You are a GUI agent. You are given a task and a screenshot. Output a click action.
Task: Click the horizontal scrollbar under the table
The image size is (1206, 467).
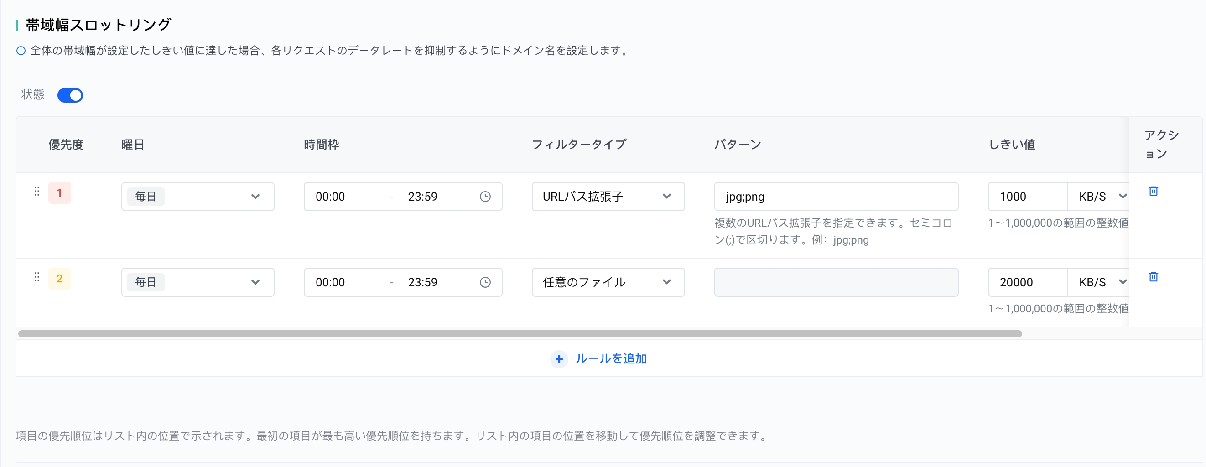coord(520,334)
